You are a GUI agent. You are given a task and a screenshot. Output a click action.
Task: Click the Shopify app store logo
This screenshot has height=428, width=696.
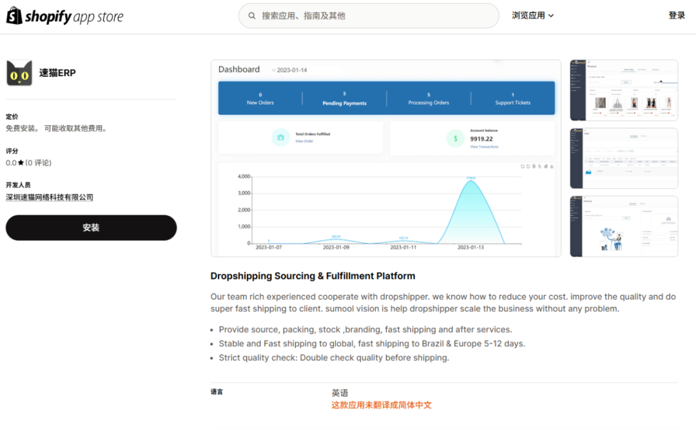(x=65, y=16)
